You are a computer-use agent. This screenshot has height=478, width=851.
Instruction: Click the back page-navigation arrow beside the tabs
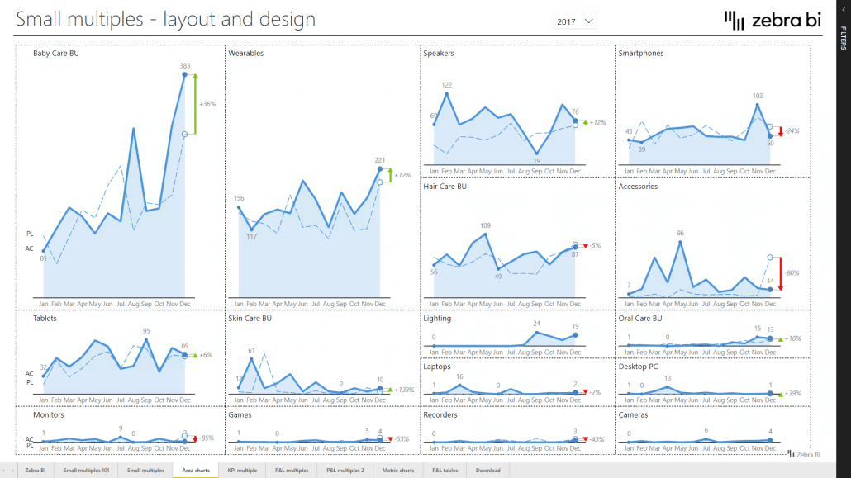(x=4, y=469)
